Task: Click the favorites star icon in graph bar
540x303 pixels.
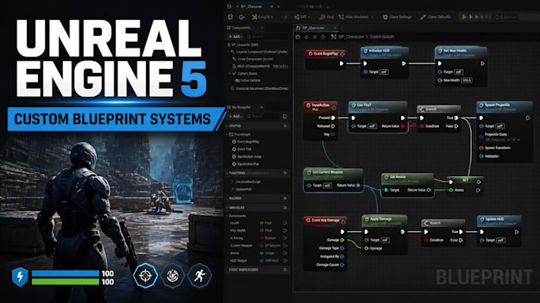Action: [x=298, y=36]
